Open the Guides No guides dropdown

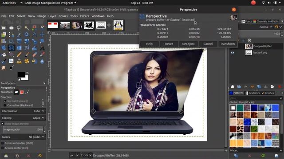(23, 137)
